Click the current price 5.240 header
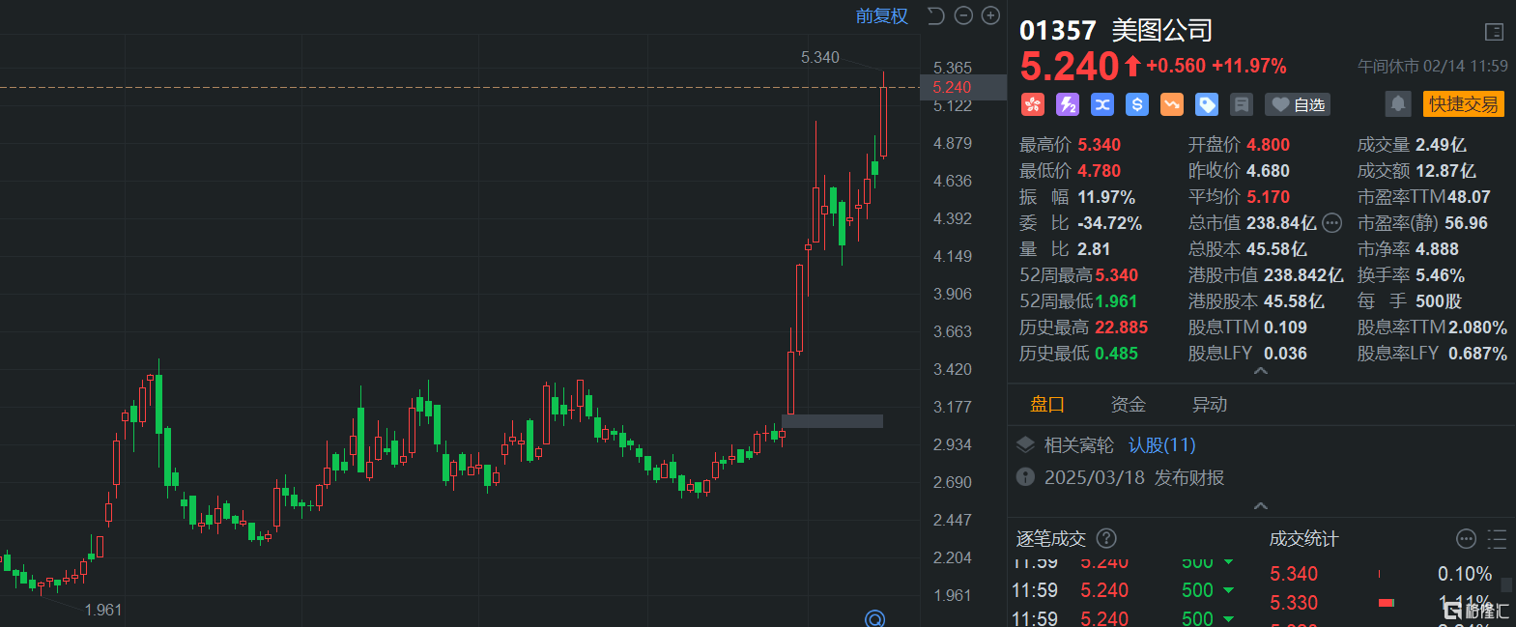The height and width of the screenshot is (627, 1516). click(x=1069, y=67)
